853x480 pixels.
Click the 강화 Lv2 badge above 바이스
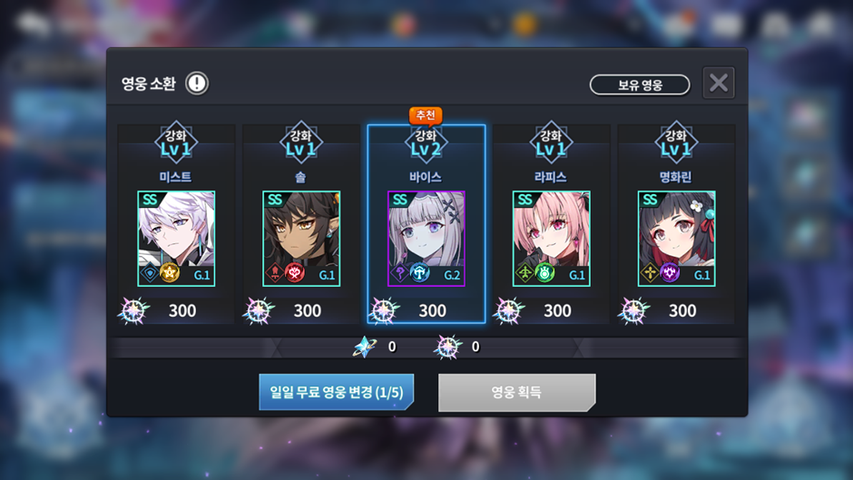[426, 142]
